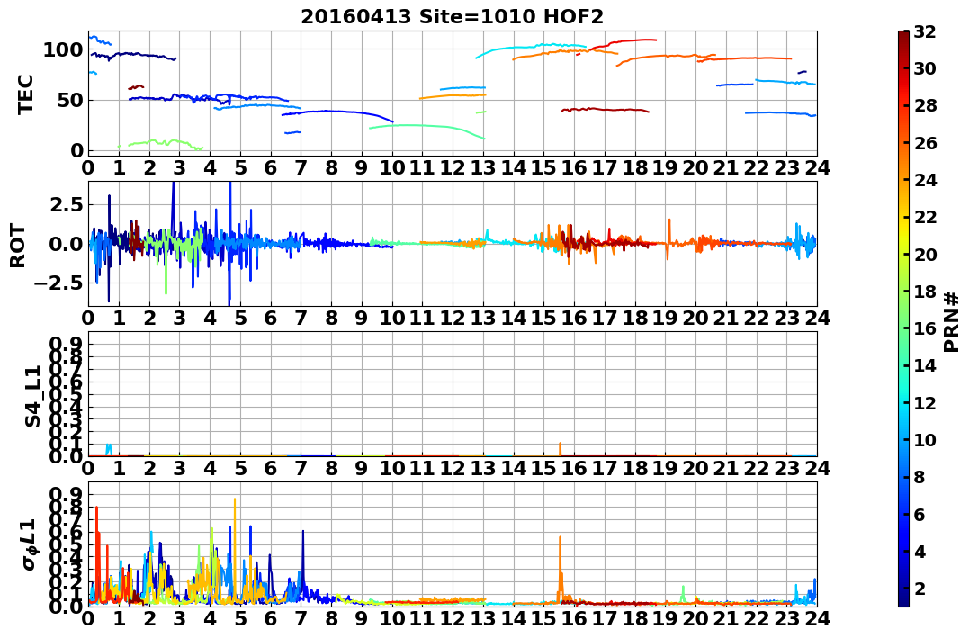Click the dark red top of the PRN colorbar

click(903, 37)
